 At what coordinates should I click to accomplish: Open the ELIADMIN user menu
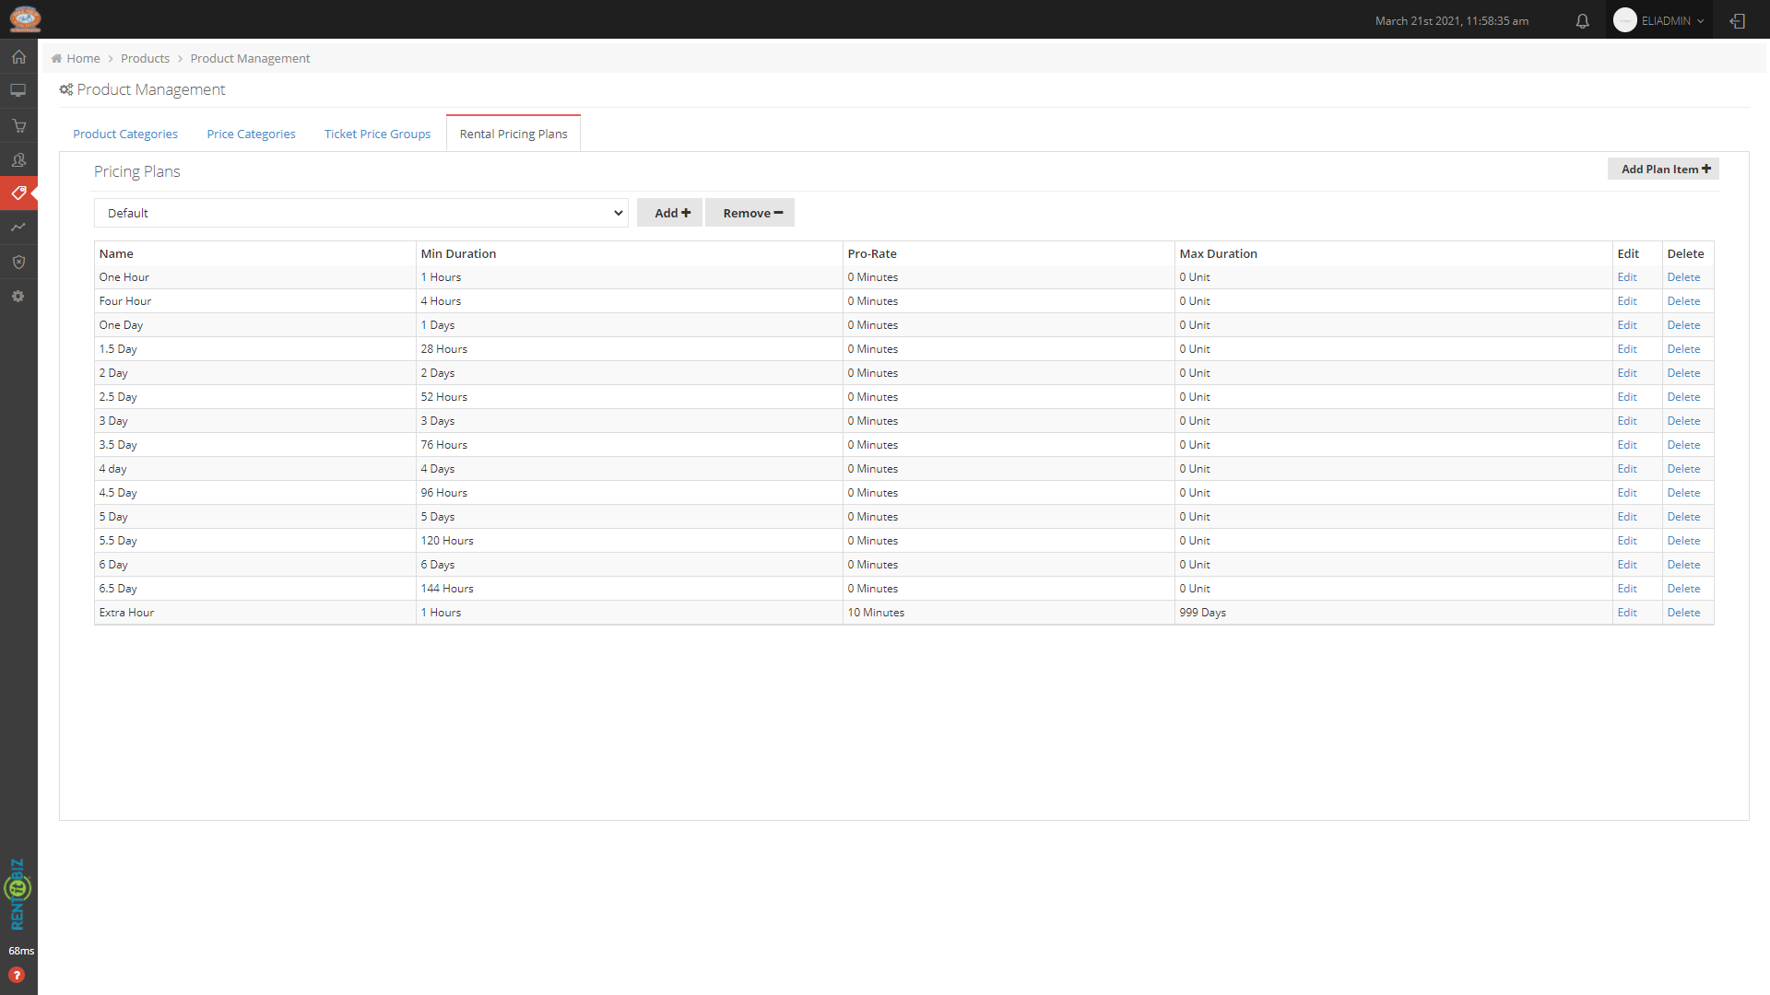(1664, 20)
